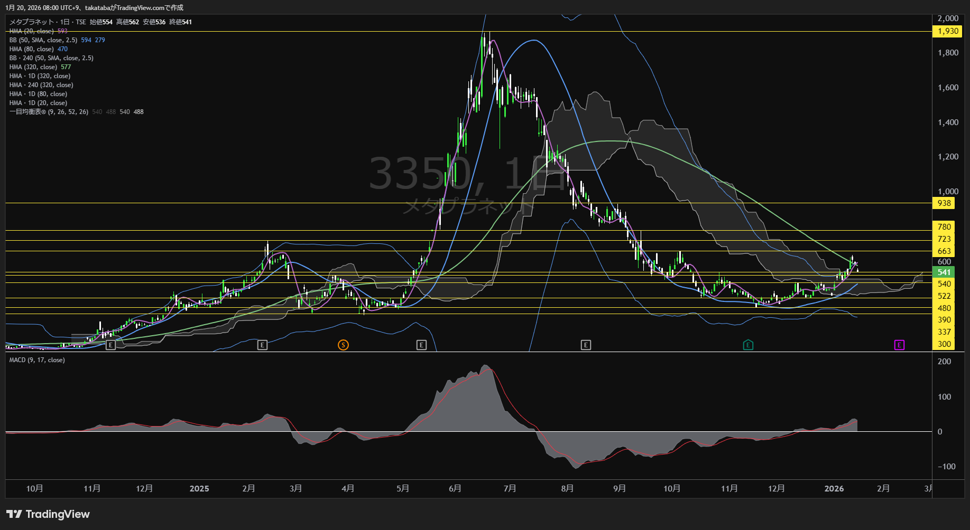Click the HMA (80, close) indicator label
970x530 pixels.
pos(32,49)
